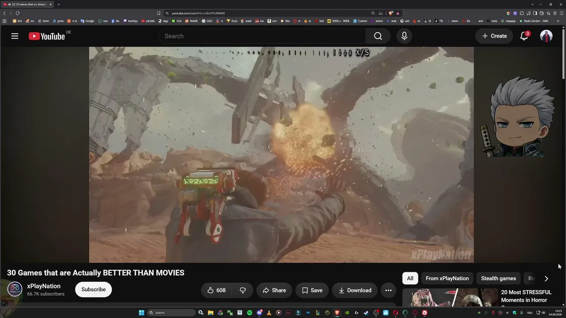
Task: Open the taskbar clock and date
Action: (555, 313)
